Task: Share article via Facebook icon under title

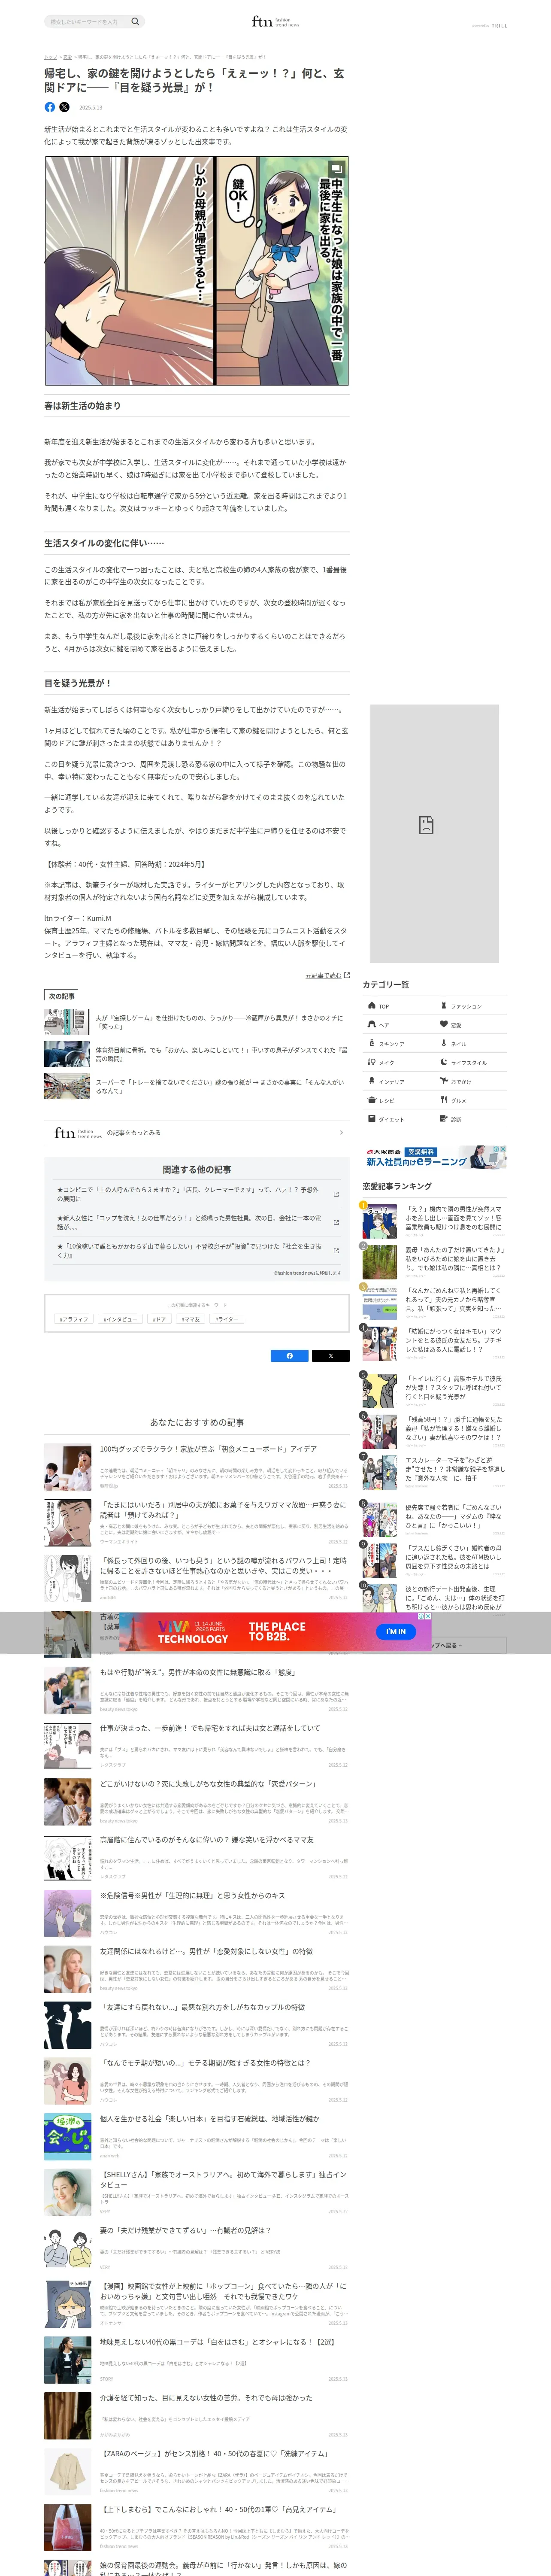Action: 50,107
